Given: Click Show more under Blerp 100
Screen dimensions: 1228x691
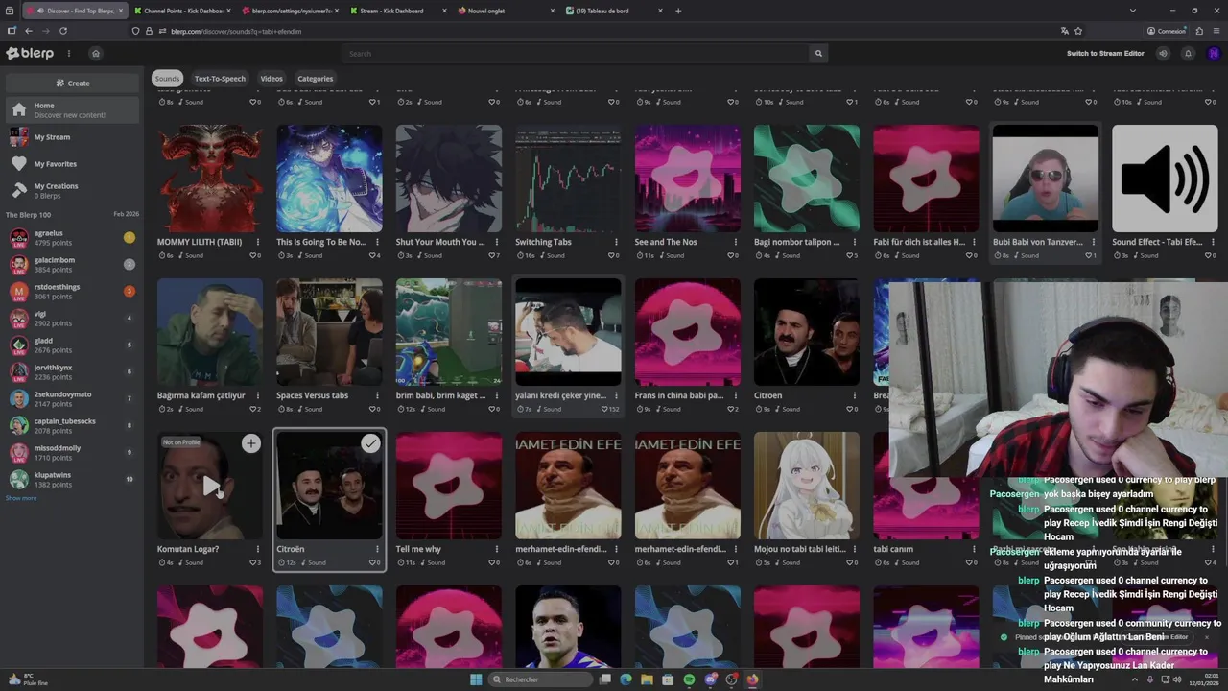Looking at the screenshot, I should (21, 498).
